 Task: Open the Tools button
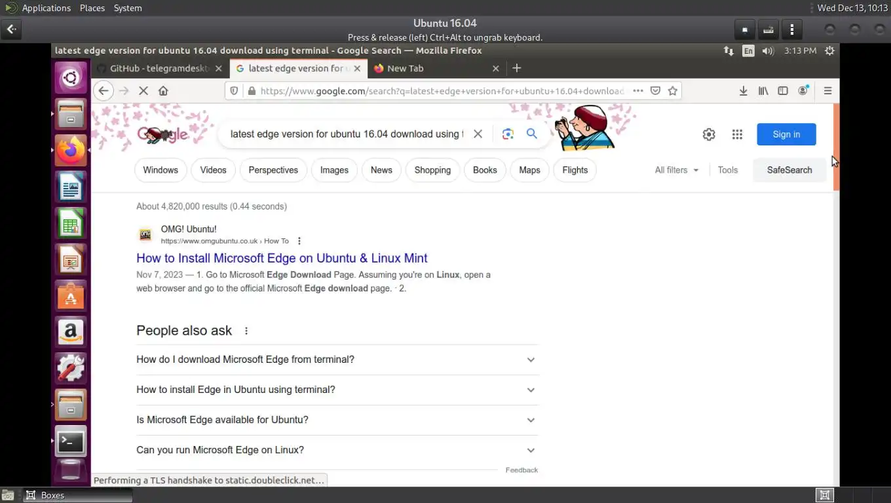(728, 170)
